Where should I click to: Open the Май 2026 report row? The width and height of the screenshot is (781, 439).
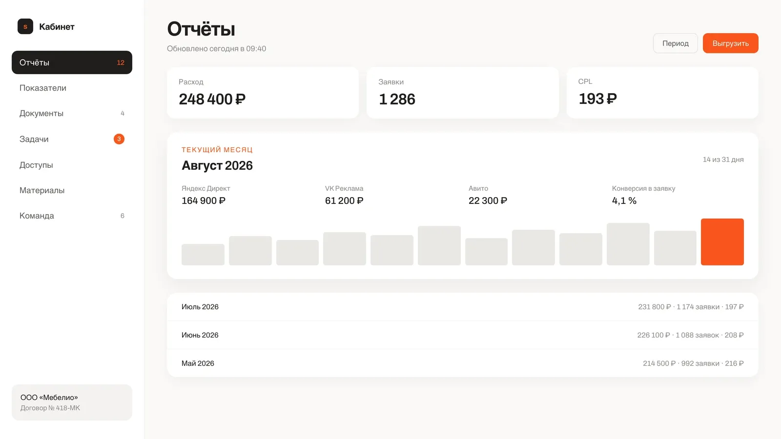463,363
